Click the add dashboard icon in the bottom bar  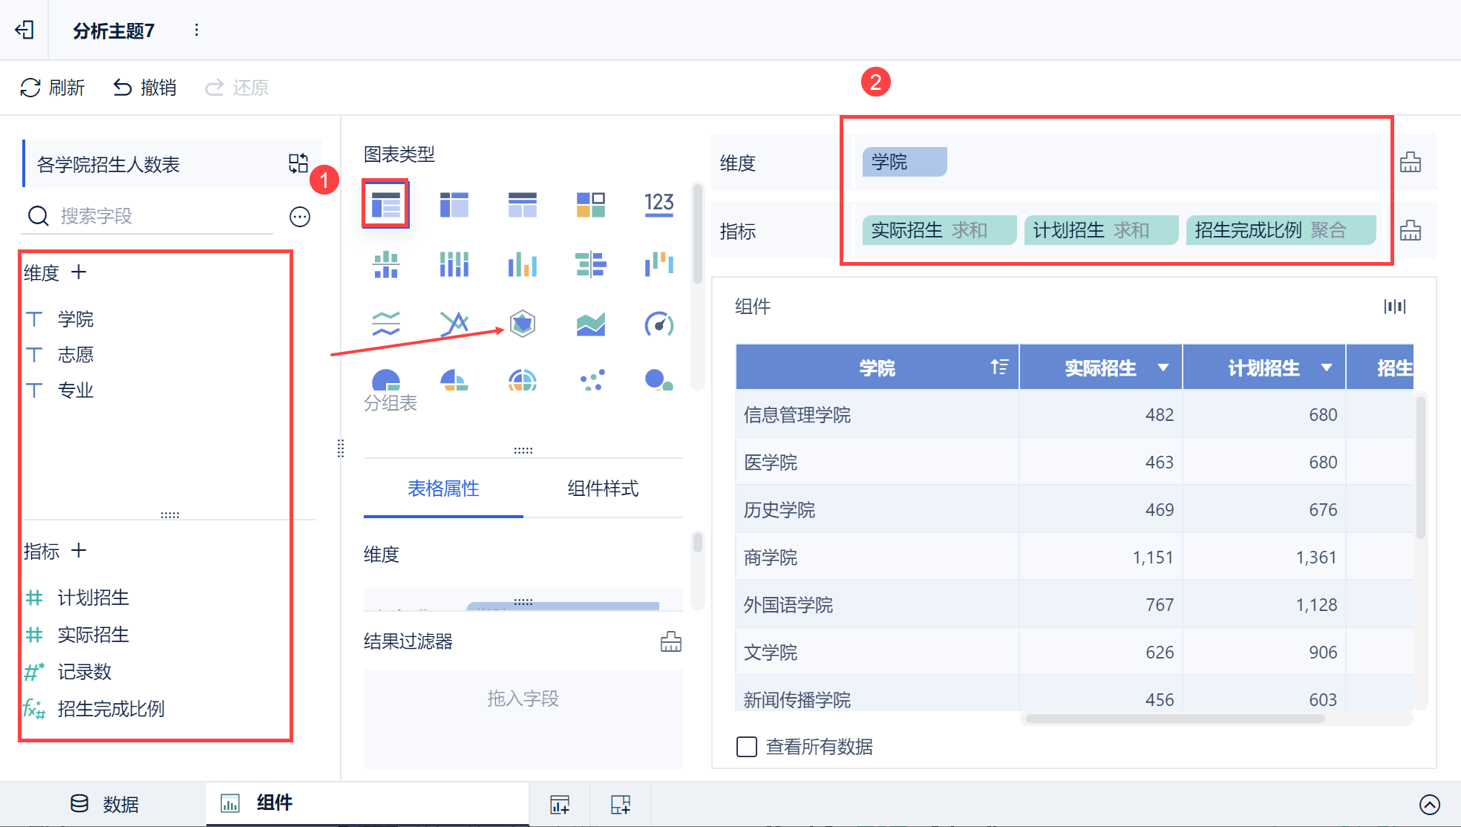point(620,804)
